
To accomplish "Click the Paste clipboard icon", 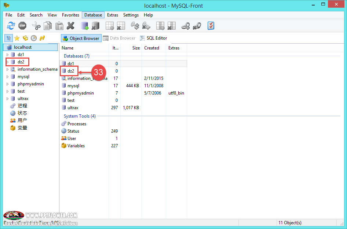I will pyautogui.click(x=59, y=26).
